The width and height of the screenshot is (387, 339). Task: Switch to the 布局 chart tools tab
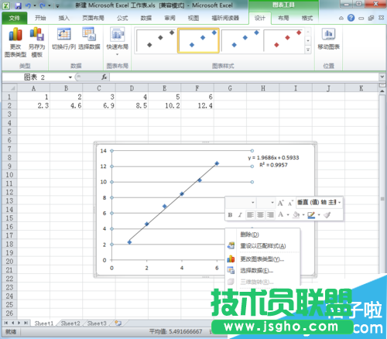[283, 18]
